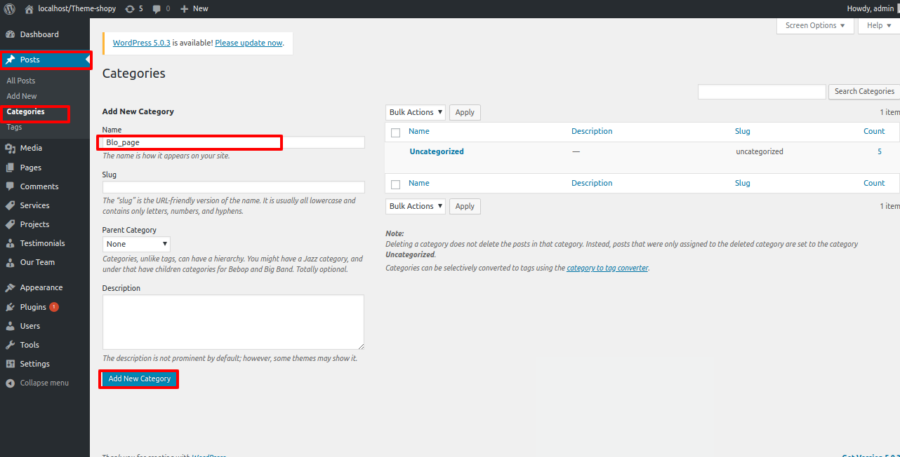The image size is (900, 457).
Task: Click the Plugins icon in sidebar
Action: click(10, 307)
